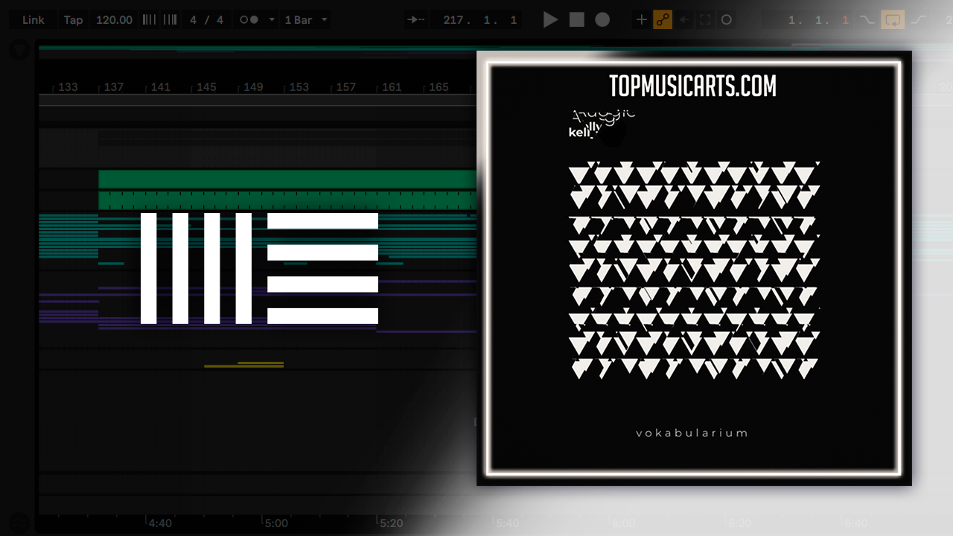Start recording with the Arrangement Record button
Viewport: 953px width, 536px height.
click(x=602, y=20)
